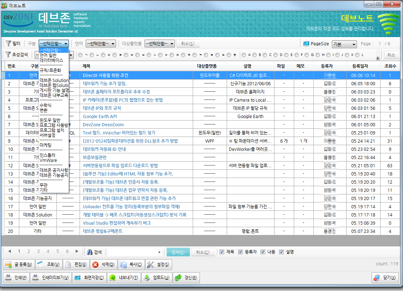Click the 인쇄 printer icon
The height and width of the screenshot is (291, 403).
(9, 278)
